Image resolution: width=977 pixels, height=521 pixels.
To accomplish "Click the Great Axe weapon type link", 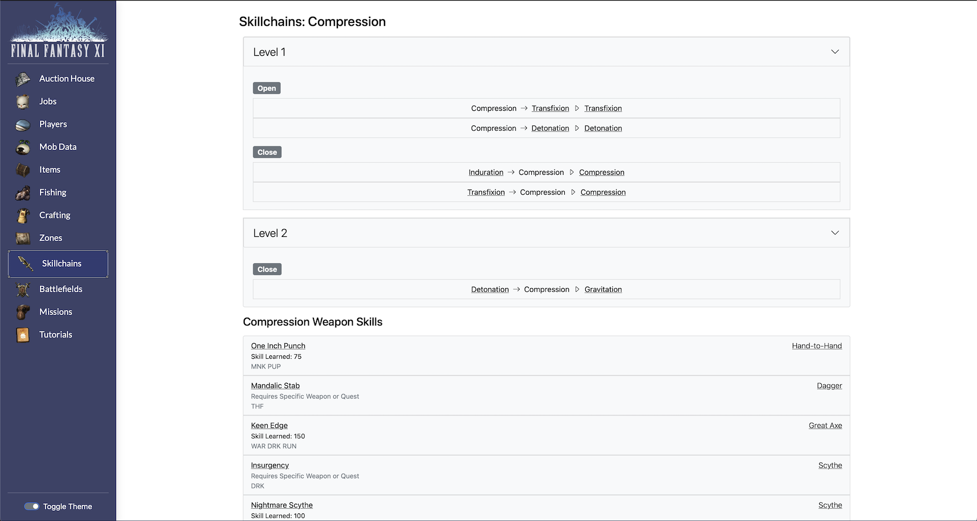I will point(825,425).
